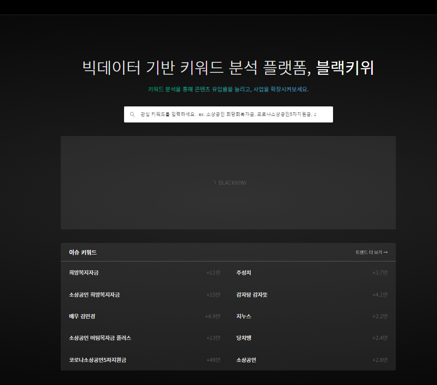Open the 트렌드 더 보기 link
This screenshot has height=385, width=437.
(372, 252)
